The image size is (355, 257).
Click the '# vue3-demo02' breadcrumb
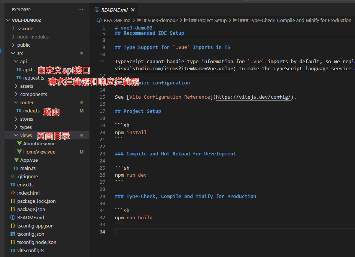click(x=161, y=20)
